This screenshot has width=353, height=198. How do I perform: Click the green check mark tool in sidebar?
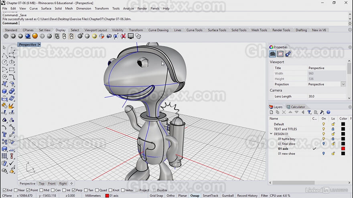[x=12, y=163]
